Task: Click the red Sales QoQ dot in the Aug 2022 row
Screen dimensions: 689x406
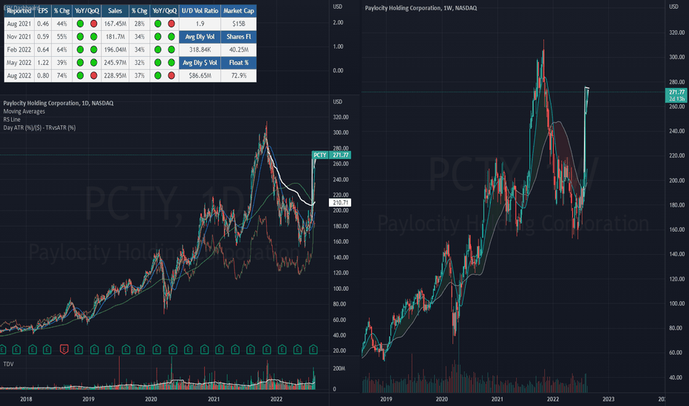Action: click(172, 75)
